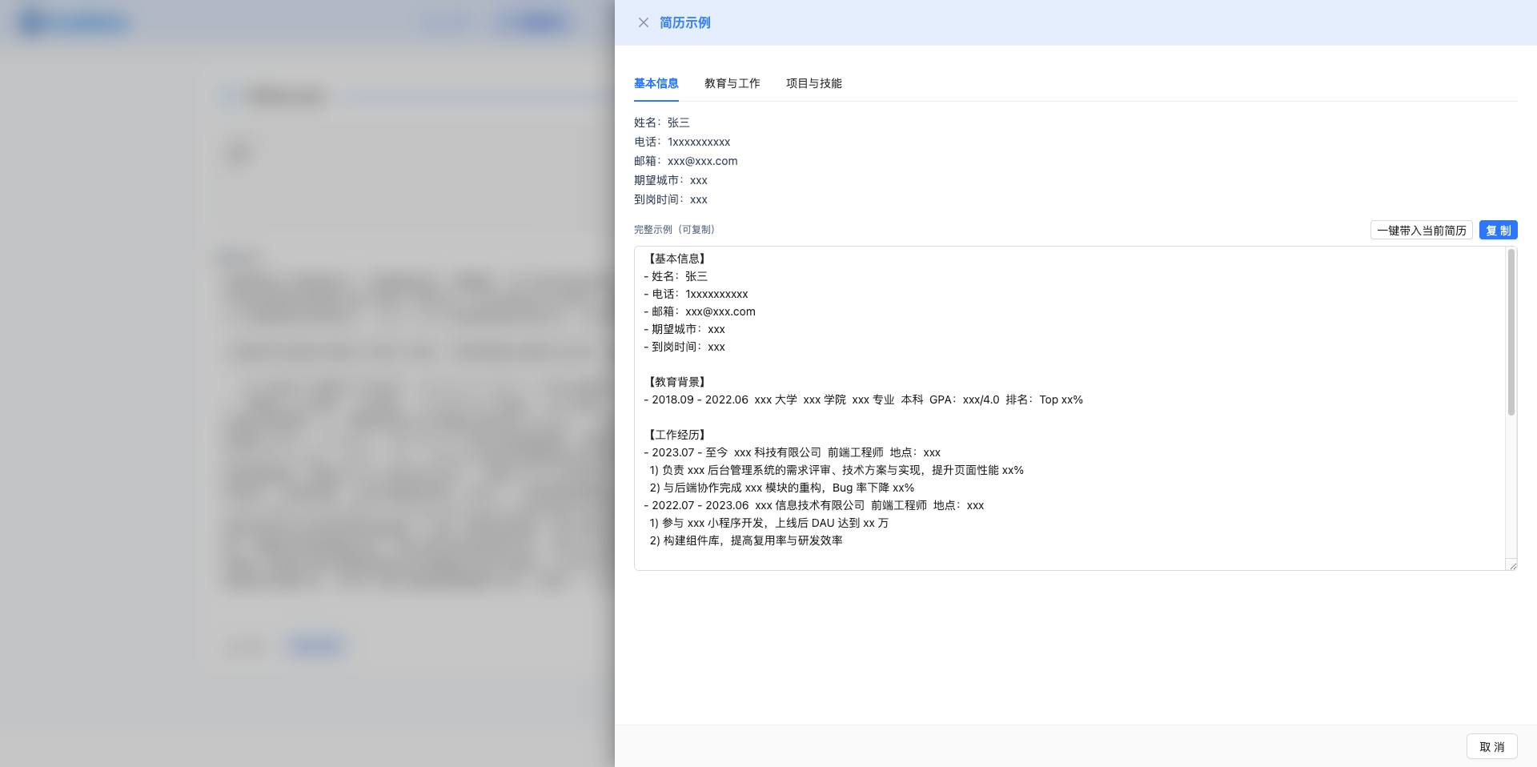This screenshot has width=1537, height=767.
Task: Click the 期望城市 field text
Action: pos(670,180)
